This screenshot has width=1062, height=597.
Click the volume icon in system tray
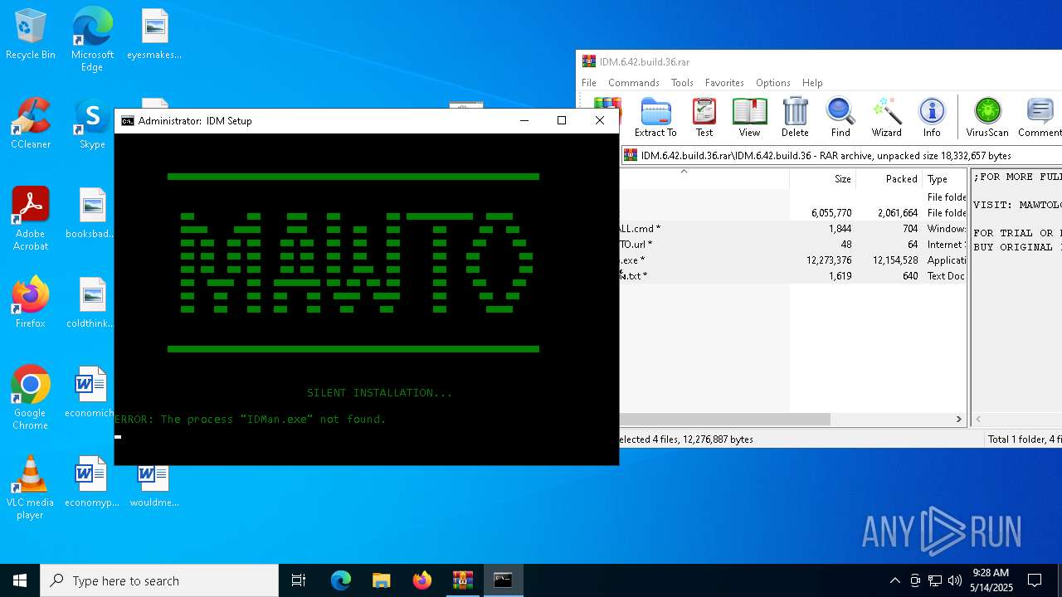(x=955, y=580)
